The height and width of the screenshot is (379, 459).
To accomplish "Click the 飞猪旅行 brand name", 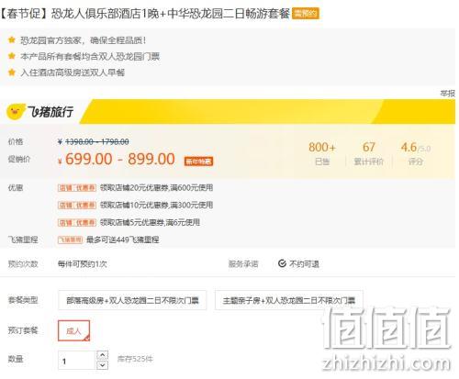I will coord(50,112).
